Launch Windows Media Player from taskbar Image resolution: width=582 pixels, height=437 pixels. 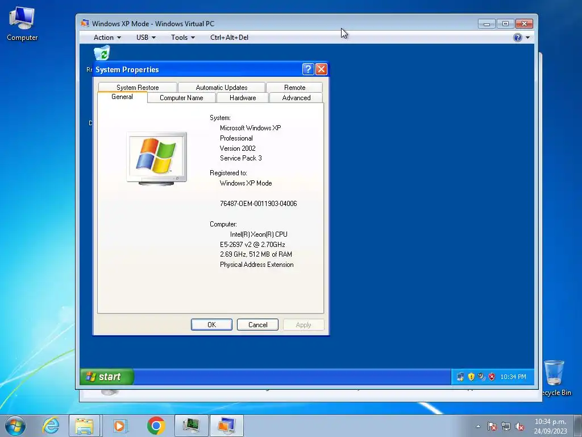[x=120, y=426]
